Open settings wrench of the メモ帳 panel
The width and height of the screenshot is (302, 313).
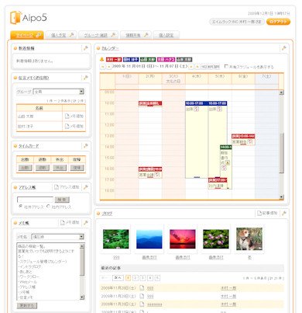click(x=86, y=223)
